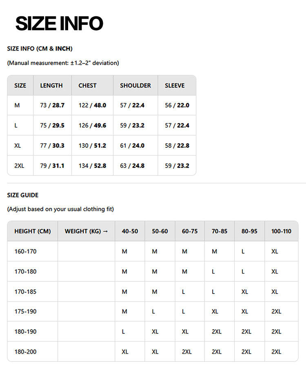Image resolution: width=306 pixels, height=390 pixels.
Task: Click the 160-170 height row label
Action: pyautogui.click(x=25, y=252)
